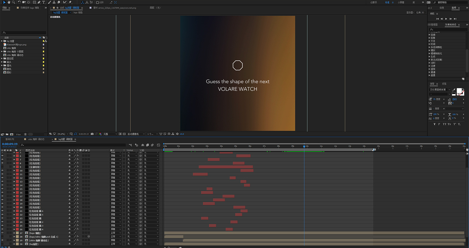Jump to last frame in Preview panel
Image resolution: width=469 pixels, height=248 pixels.
[x=455, y=19]
